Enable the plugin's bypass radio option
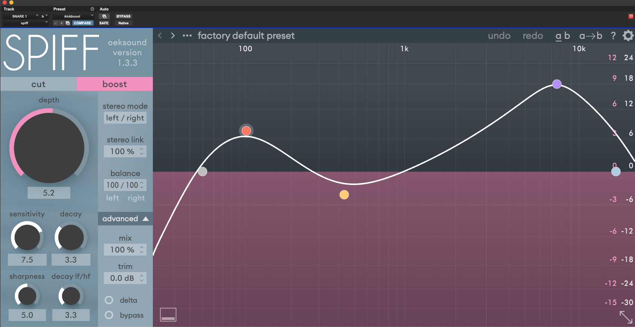This screenshot has height=327, width=635. (109, 315)
